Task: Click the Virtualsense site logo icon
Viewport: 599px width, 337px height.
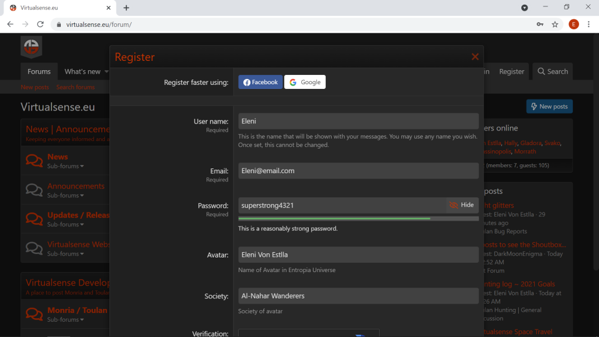Action: 31,47
